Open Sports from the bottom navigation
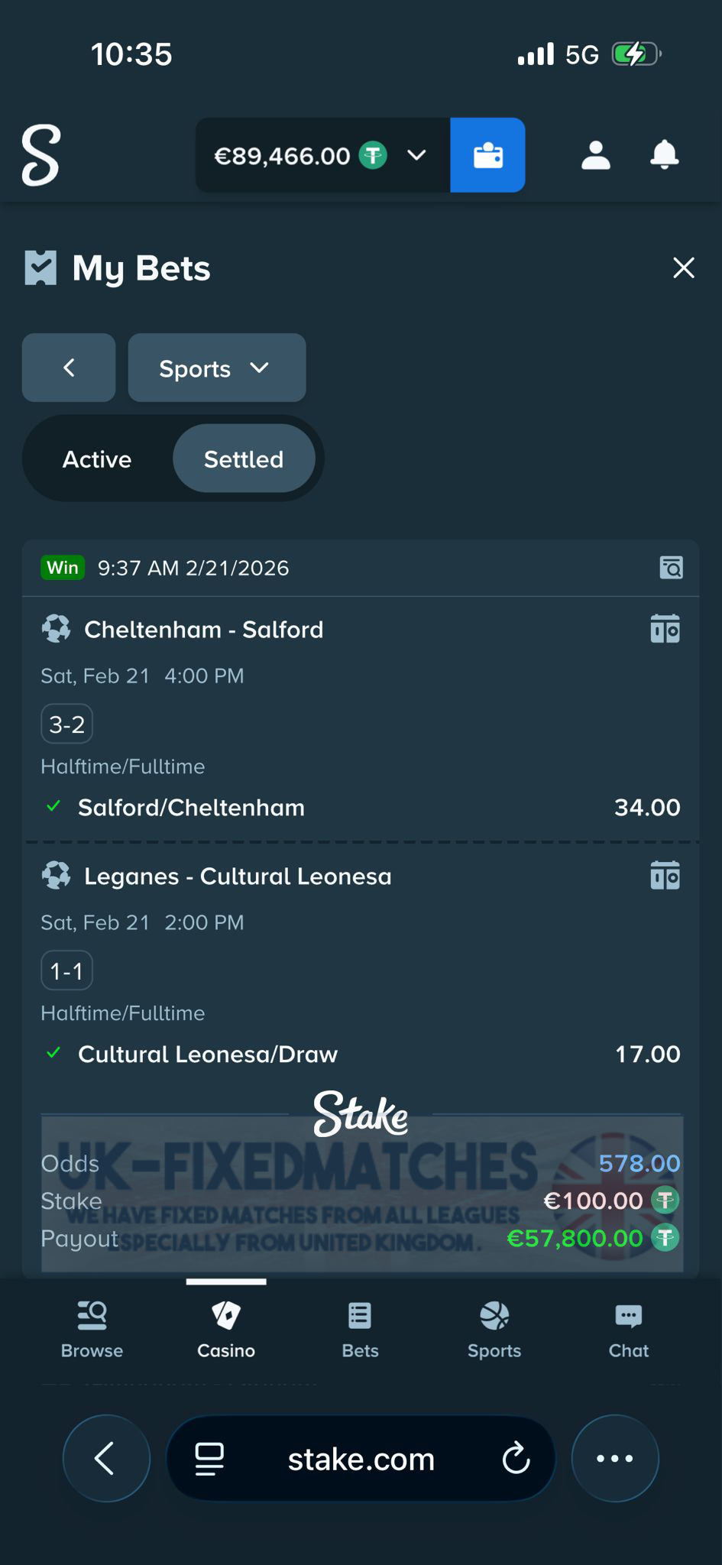The width and height of the screenshot is (722, 1565). click(494, 1330)
